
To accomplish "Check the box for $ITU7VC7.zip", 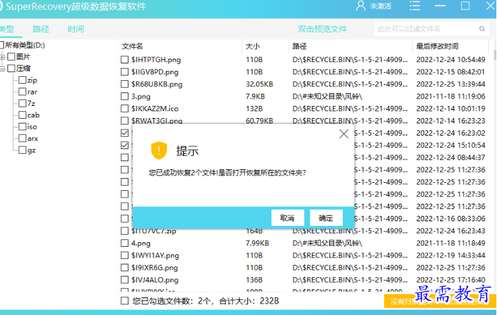I will click(x=124, y=231).
